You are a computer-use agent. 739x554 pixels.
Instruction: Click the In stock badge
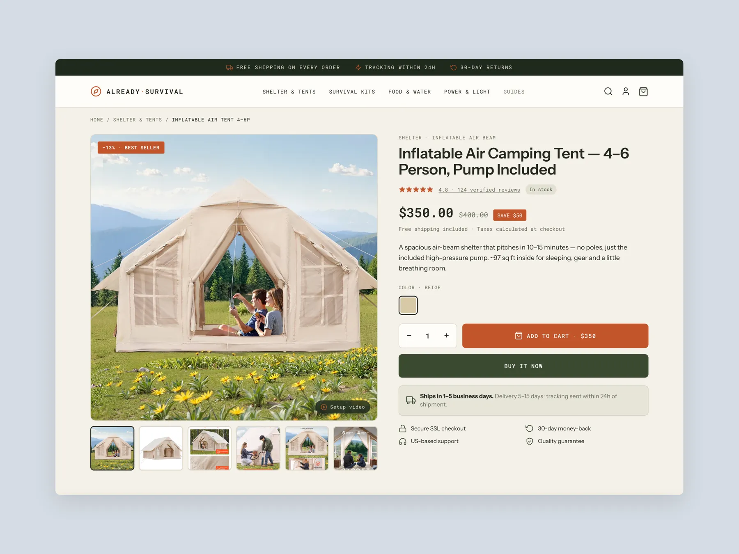click(x=541, y=190)
